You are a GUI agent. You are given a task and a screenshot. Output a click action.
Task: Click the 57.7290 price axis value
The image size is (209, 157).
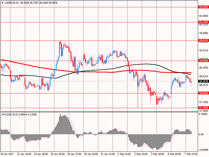click(203, 102)
